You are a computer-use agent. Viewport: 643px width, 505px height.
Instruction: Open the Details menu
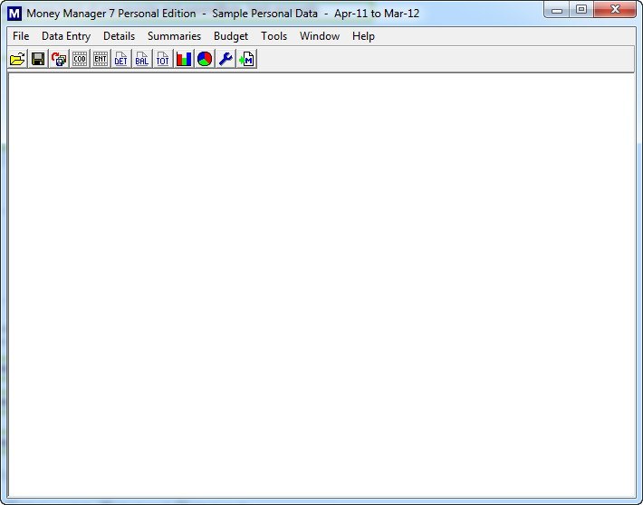pyautogui.click(x=119, y=36)
